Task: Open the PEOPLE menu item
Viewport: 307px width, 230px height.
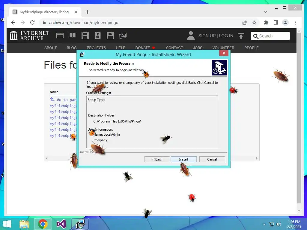Action: click(252, 48)
